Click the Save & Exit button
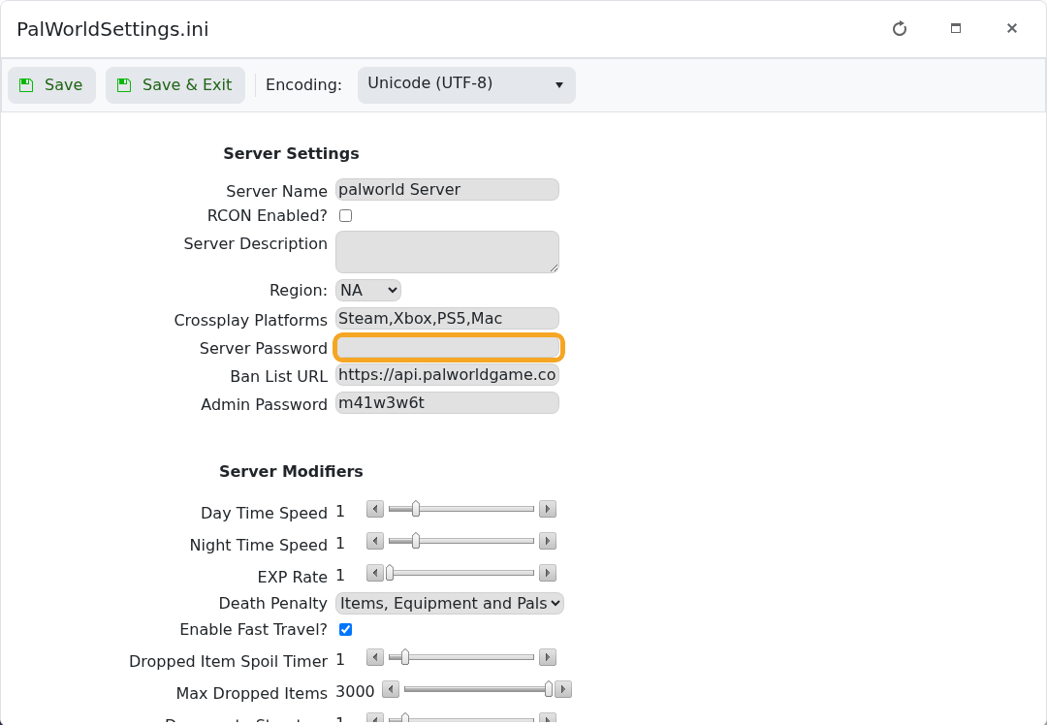The image size is (1047, 725). (x=174, y=85)
